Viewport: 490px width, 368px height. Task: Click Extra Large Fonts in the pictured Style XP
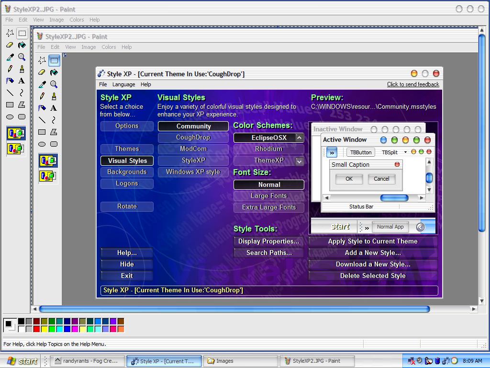point(269,207)
